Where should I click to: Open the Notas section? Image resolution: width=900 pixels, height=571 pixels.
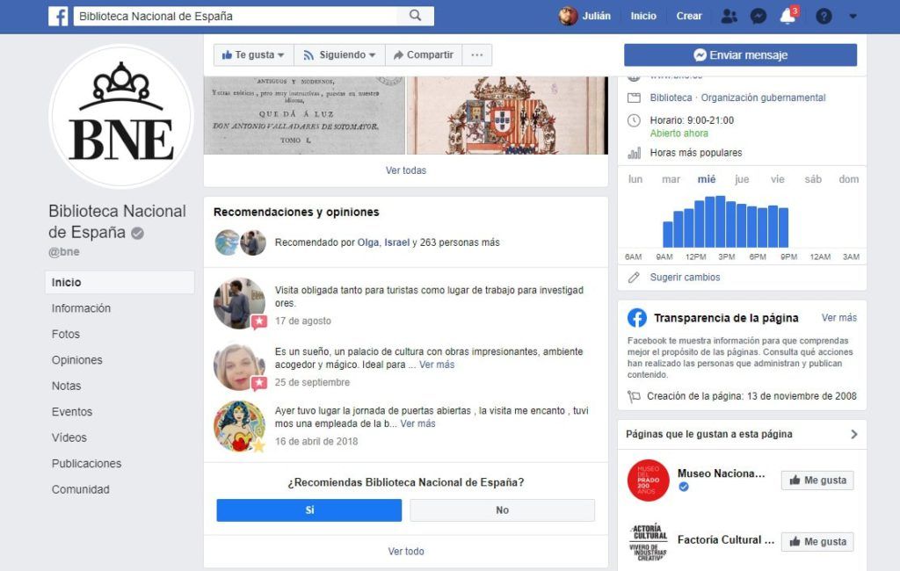click(x=66, y=386)
